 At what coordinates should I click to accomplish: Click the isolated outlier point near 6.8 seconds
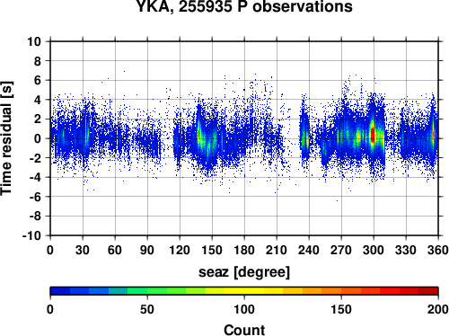point(124,71)
